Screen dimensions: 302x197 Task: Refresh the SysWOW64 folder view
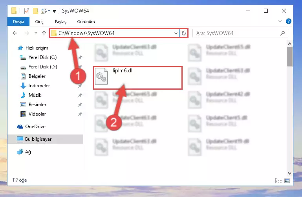click(183, 33)
